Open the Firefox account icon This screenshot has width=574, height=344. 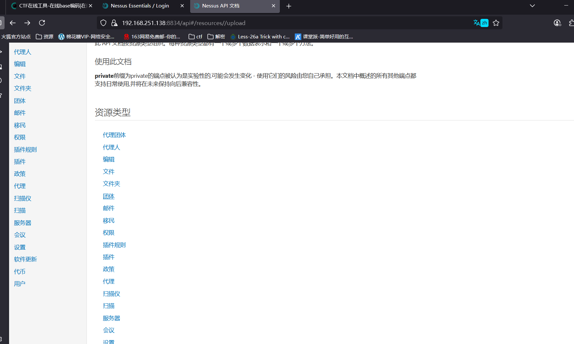pyautogui.click(x=557, y=23)
